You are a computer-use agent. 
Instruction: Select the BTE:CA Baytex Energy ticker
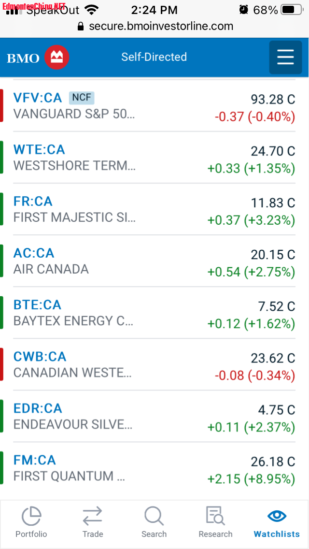click(x=37, y=305)
